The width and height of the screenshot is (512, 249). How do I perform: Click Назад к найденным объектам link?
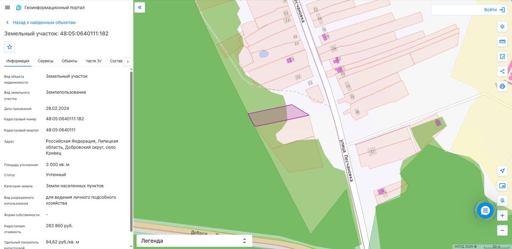point(41,23)
